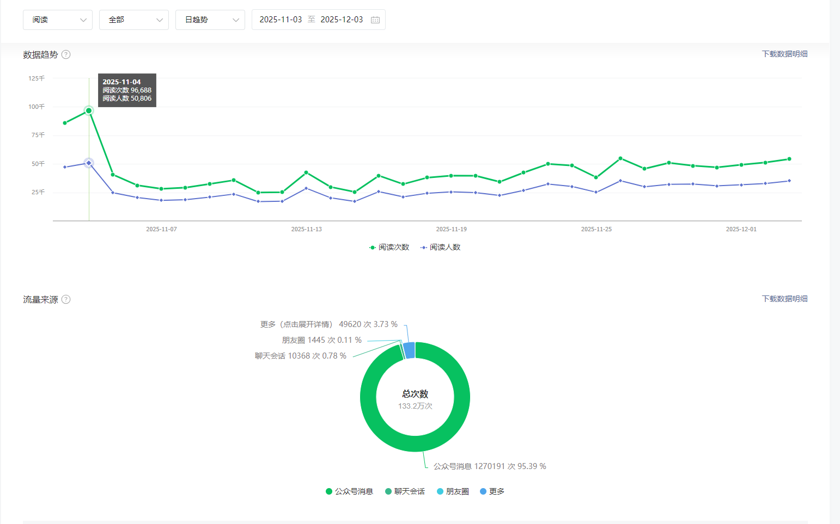Image resolution: width=840 pixels, height=524 pixels.
Task: Toggle 聊天会话 in donut chart legend
Action: click(405, 491)
